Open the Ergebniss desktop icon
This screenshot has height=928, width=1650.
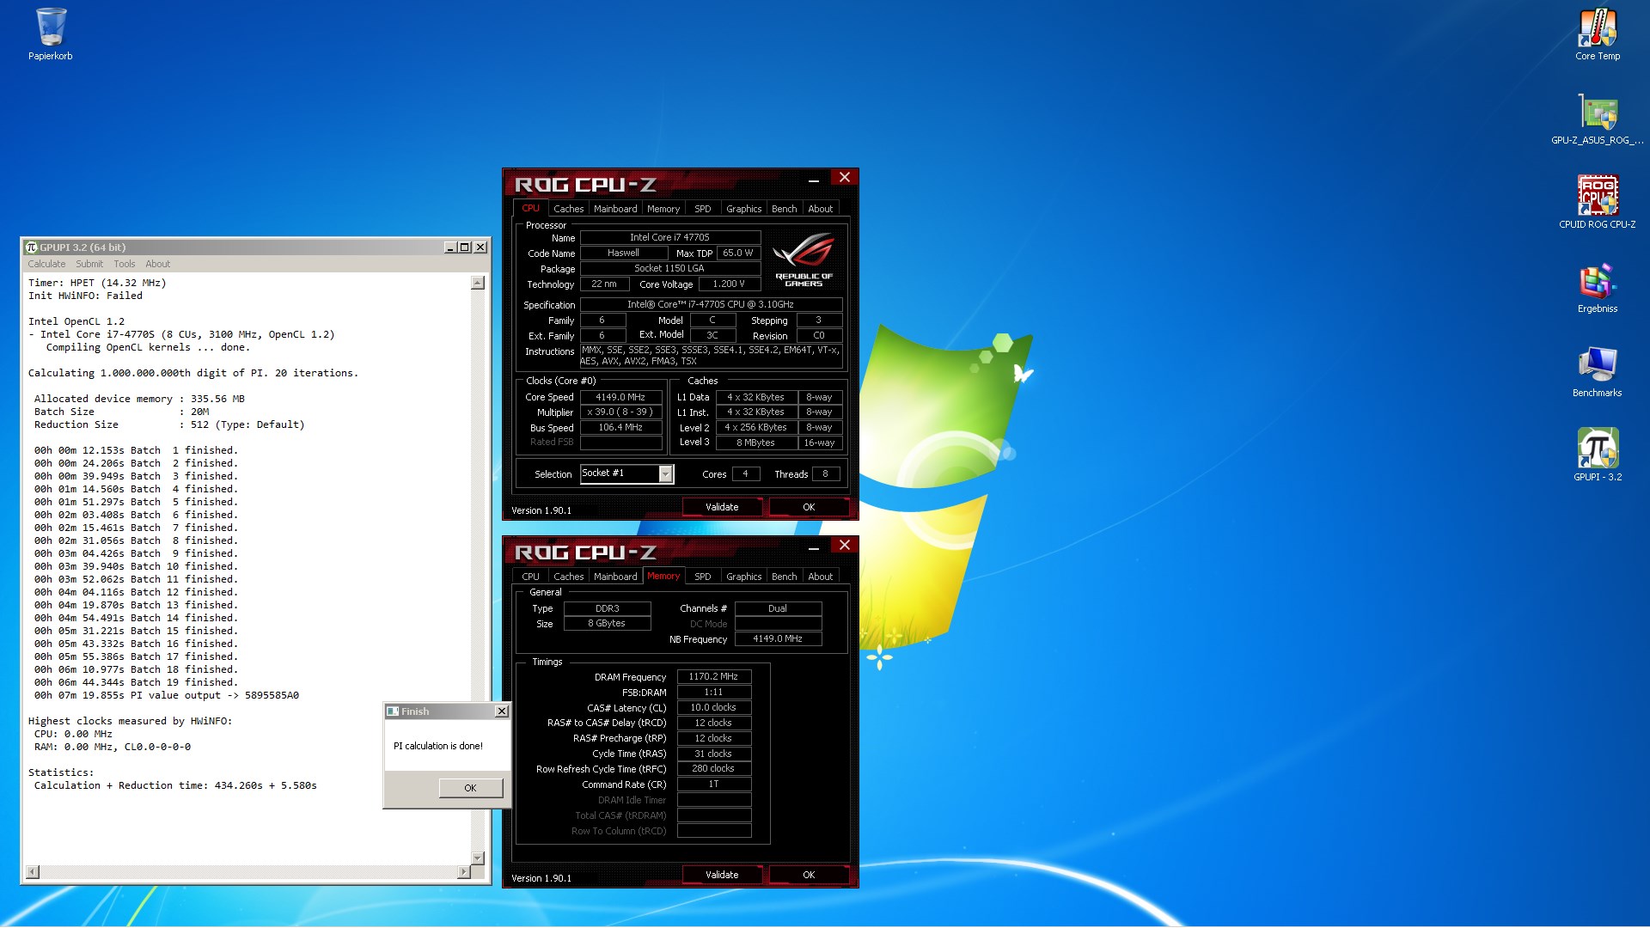[1598, 287]
